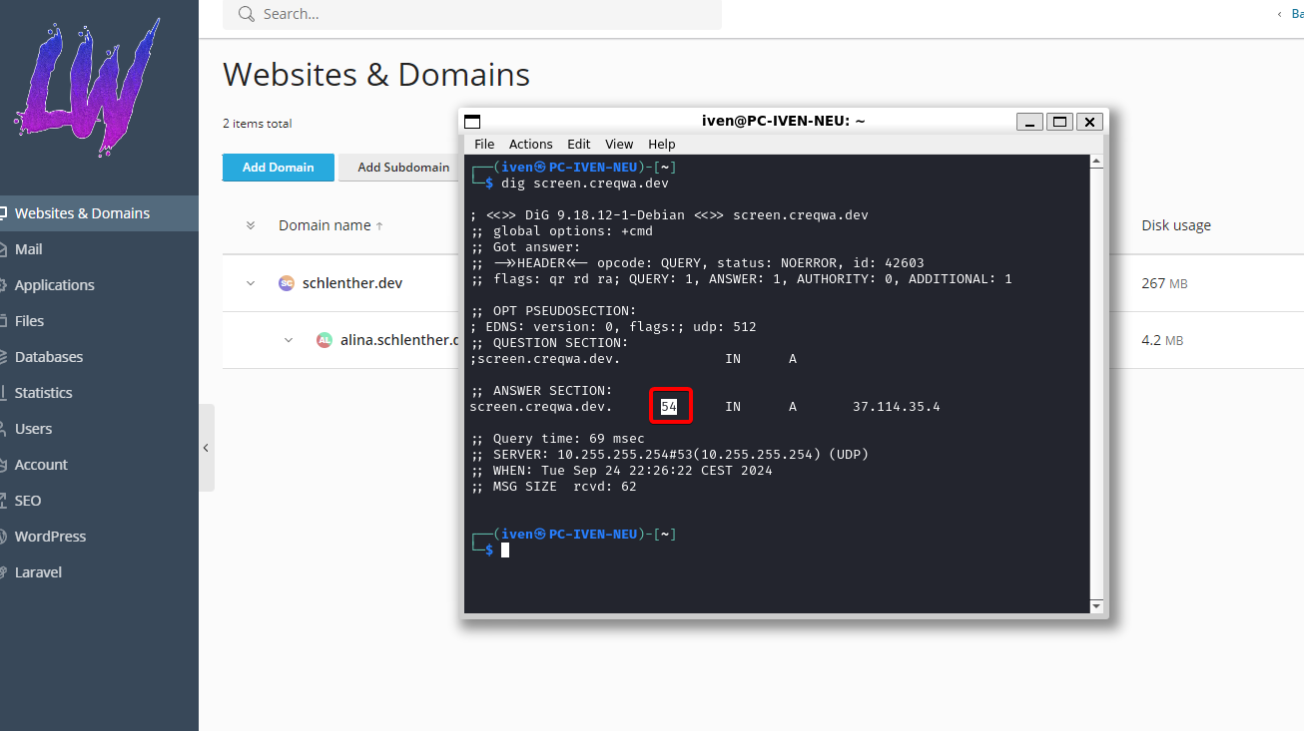This screenshot has height=731, width=1304.
Task: Open Laravel from the sidebar
Action: click(38, 572)
